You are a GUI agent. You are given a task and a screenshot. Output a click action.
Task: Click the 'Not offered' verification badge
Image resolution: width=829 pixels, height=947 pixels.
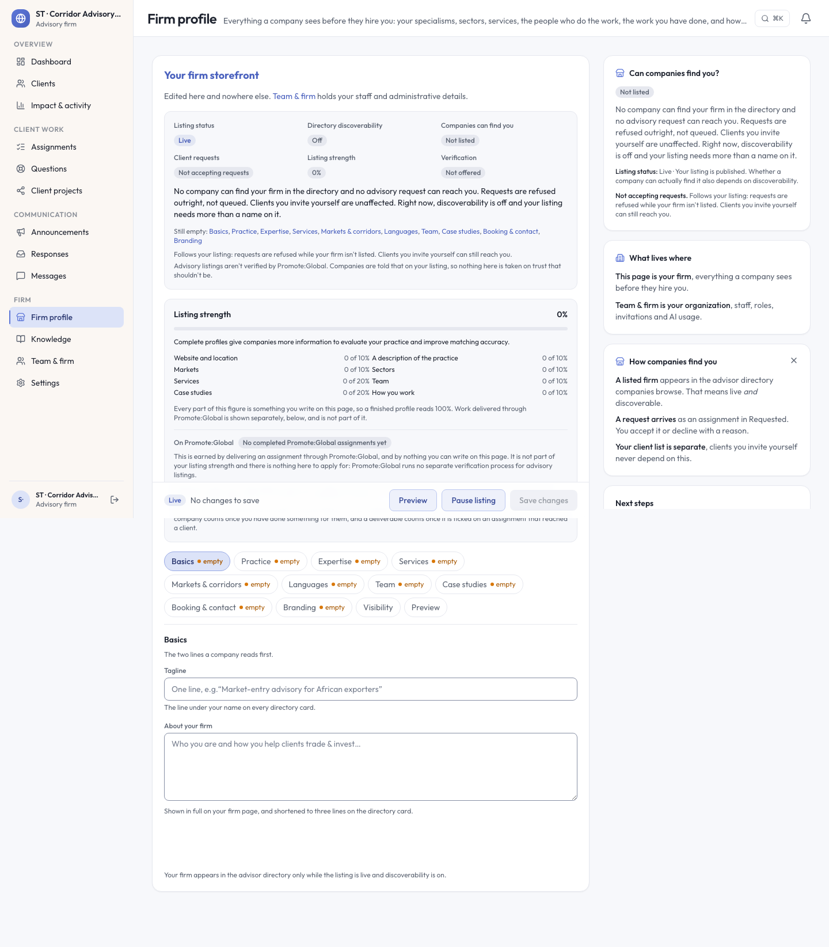463,173
